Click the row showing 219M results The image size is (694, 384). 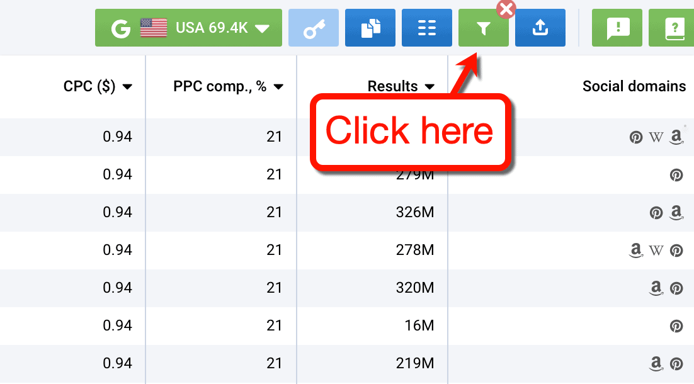coord(416,363)
